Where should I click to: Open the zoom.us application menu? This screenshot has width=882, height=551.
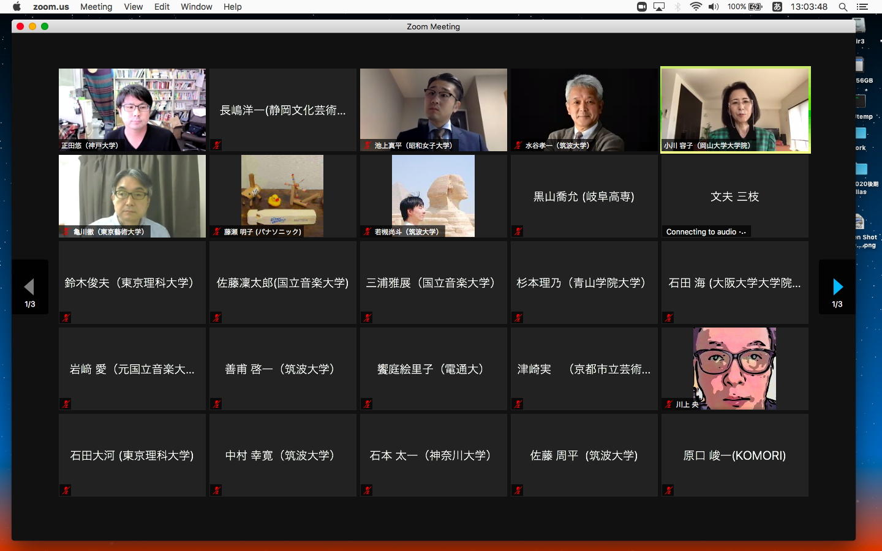tap(51, 7)
